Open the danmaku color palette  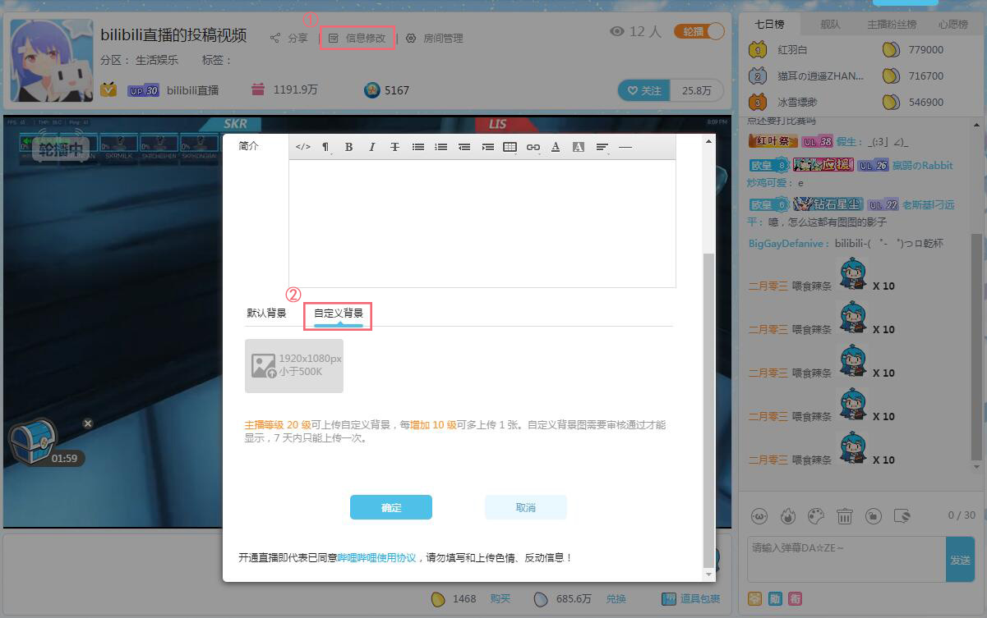(815, 516)
